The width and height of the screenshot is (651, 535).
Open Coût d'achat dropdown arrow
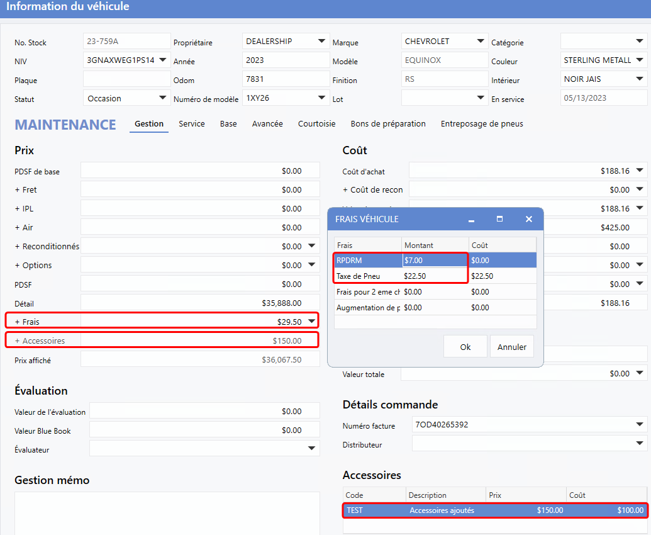640,171
